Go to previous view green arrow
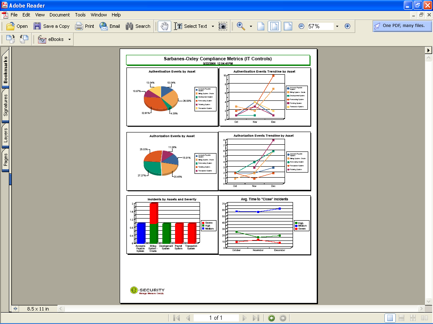The image size is (433, 324). pos(271,318)
